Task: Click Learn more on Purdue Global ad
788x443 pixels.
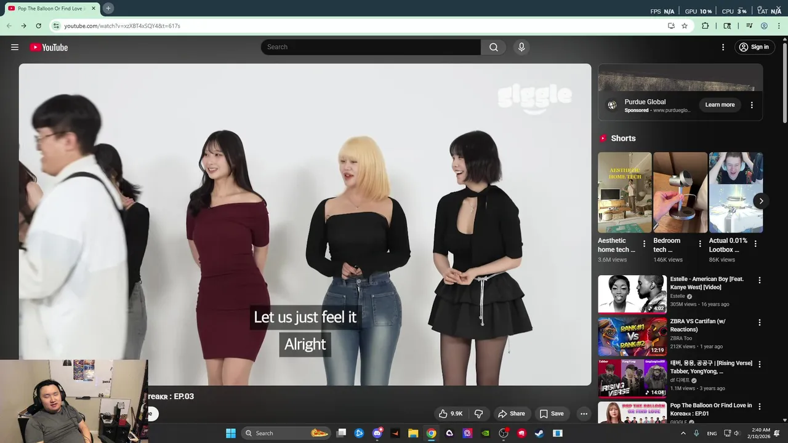Action: pyautogui.click(x=720, y=105)
